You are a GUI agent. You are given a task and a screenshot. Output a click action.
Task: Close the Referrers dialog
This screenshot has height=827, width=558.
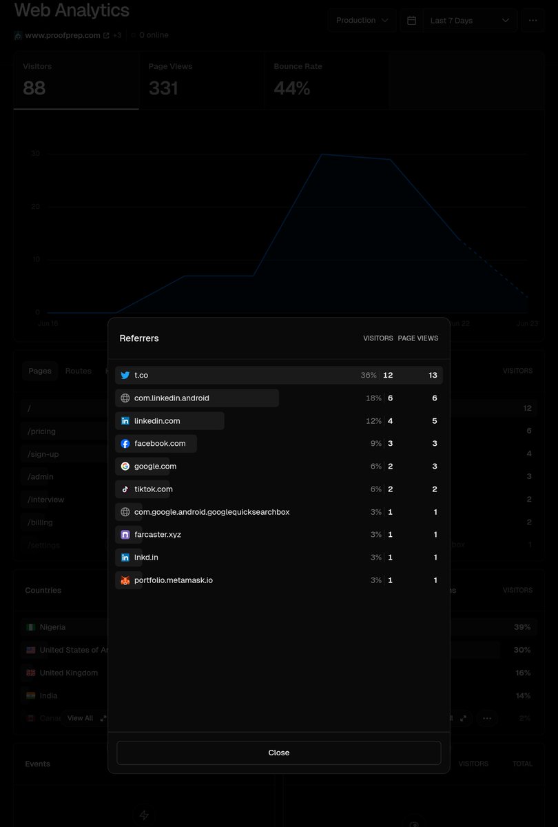coord(279,753)
